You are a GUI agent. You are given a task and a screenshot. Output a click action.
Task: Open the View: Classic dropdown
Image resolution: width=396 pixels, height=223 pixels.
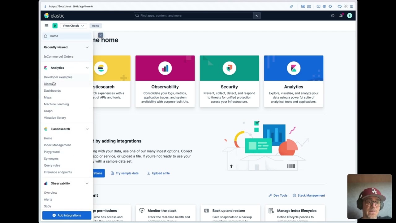pyautogui.click(x=73, y=26)
